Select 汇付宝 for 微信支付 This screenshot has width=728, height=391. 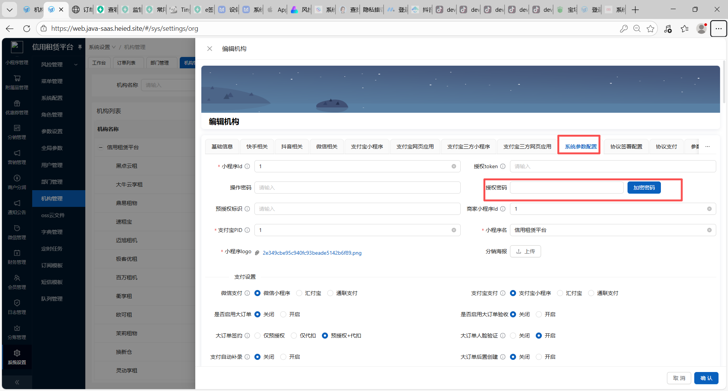coord(299,293)
